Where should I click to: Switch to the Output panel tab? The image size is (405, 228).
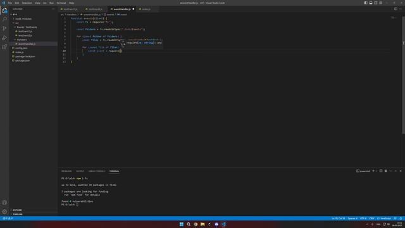(80, 171)
